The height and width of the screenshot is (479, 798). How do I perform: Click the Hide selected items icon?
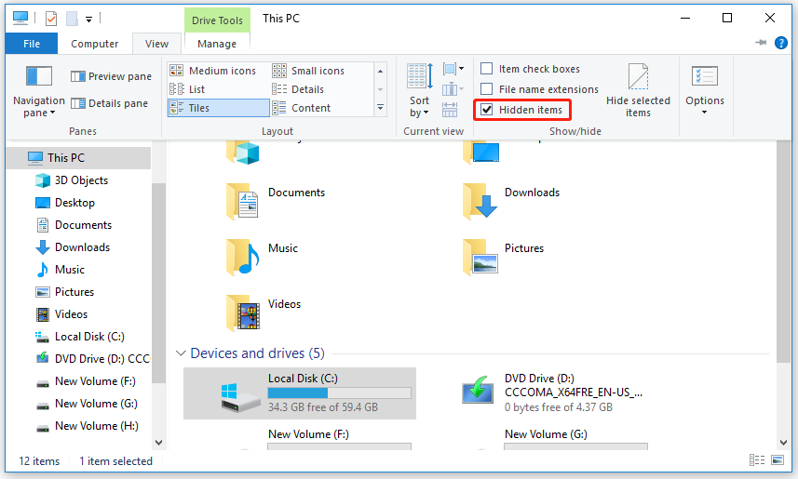(x=638, y=78)
